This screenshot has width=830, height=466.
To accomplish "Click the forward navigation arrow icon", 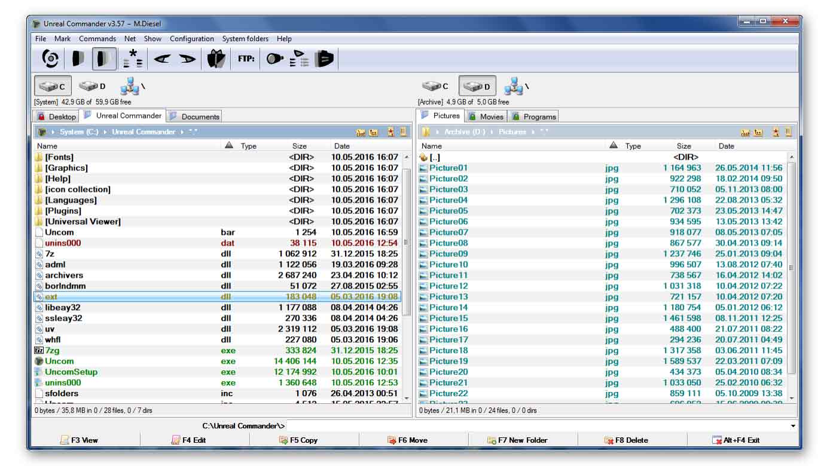I will click(187, 58).
